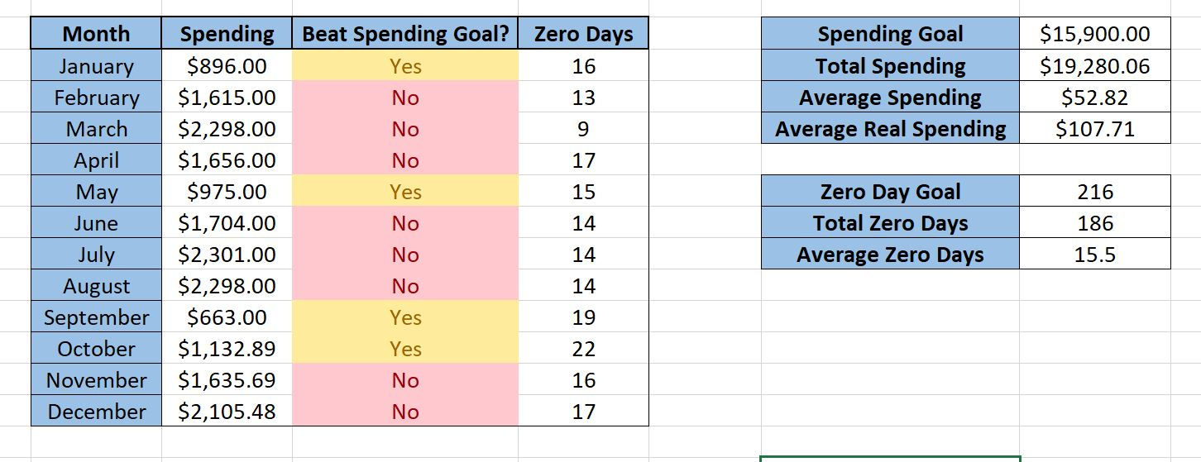This screenshot has width=1201, height=462.
Task: Select October's spending cell $1,132.89
Action: 227,349
